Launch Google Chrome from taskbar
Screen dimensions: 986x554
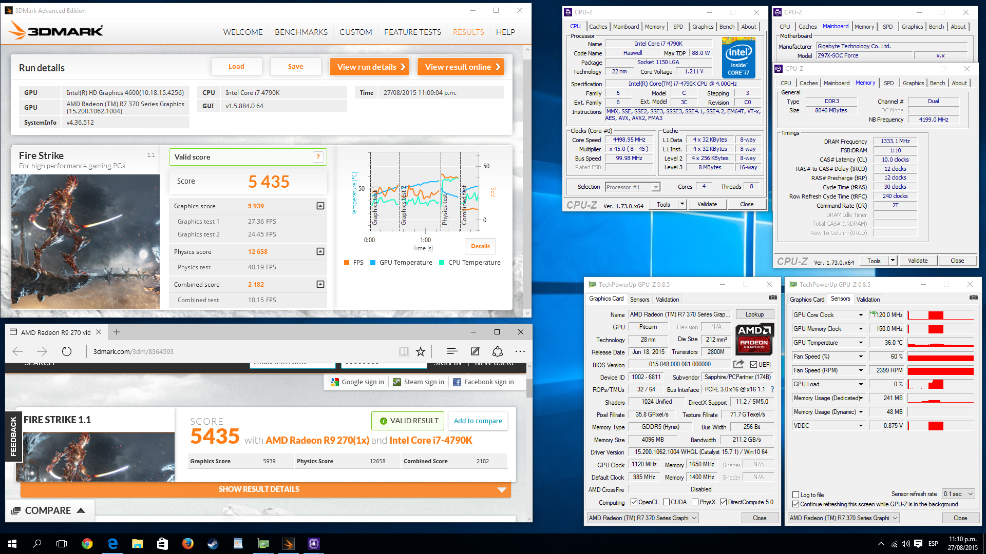click(x=87, y=544)
